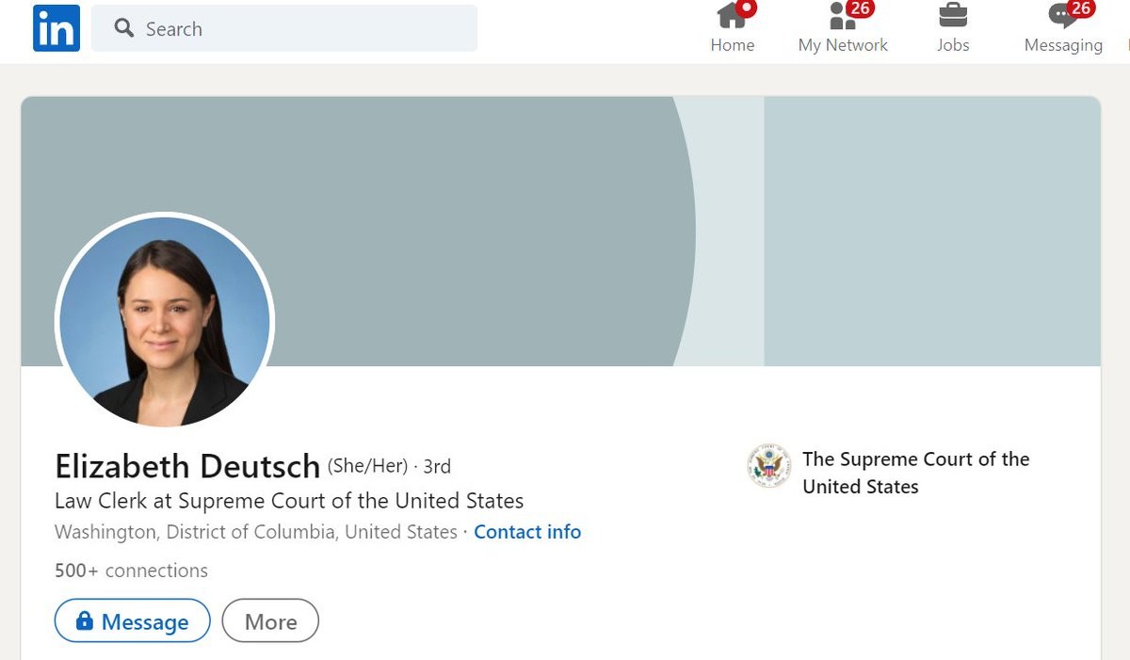This screenshot has height=660, width=1130.
Task: Click the red badge on Messaging
Action: tap(1080, 8)
